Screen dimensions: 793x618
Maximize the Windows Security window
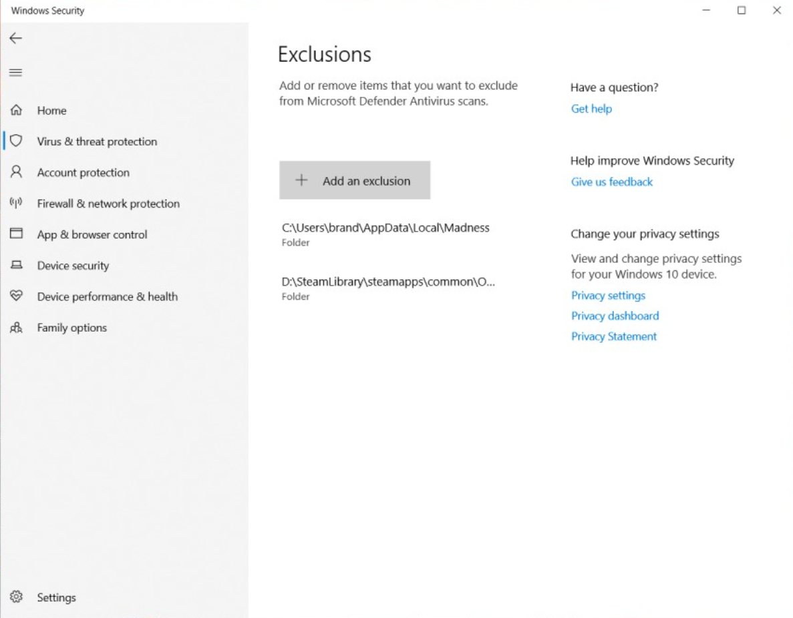(x=742, y=11)
